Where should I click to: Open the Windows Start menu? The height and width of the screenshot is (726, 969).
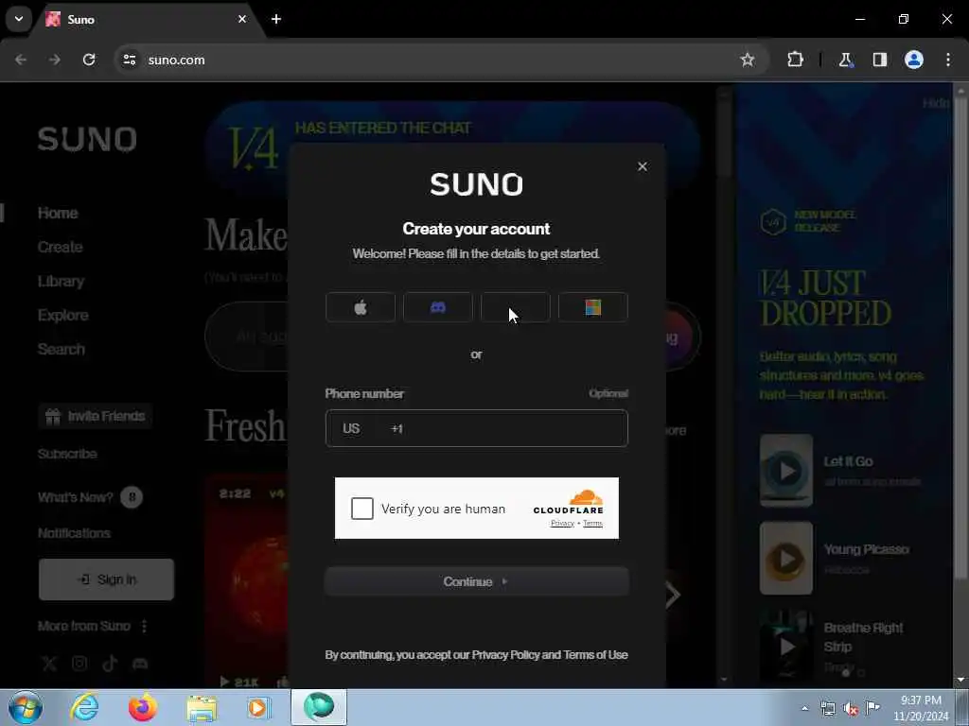click(25, 707)
